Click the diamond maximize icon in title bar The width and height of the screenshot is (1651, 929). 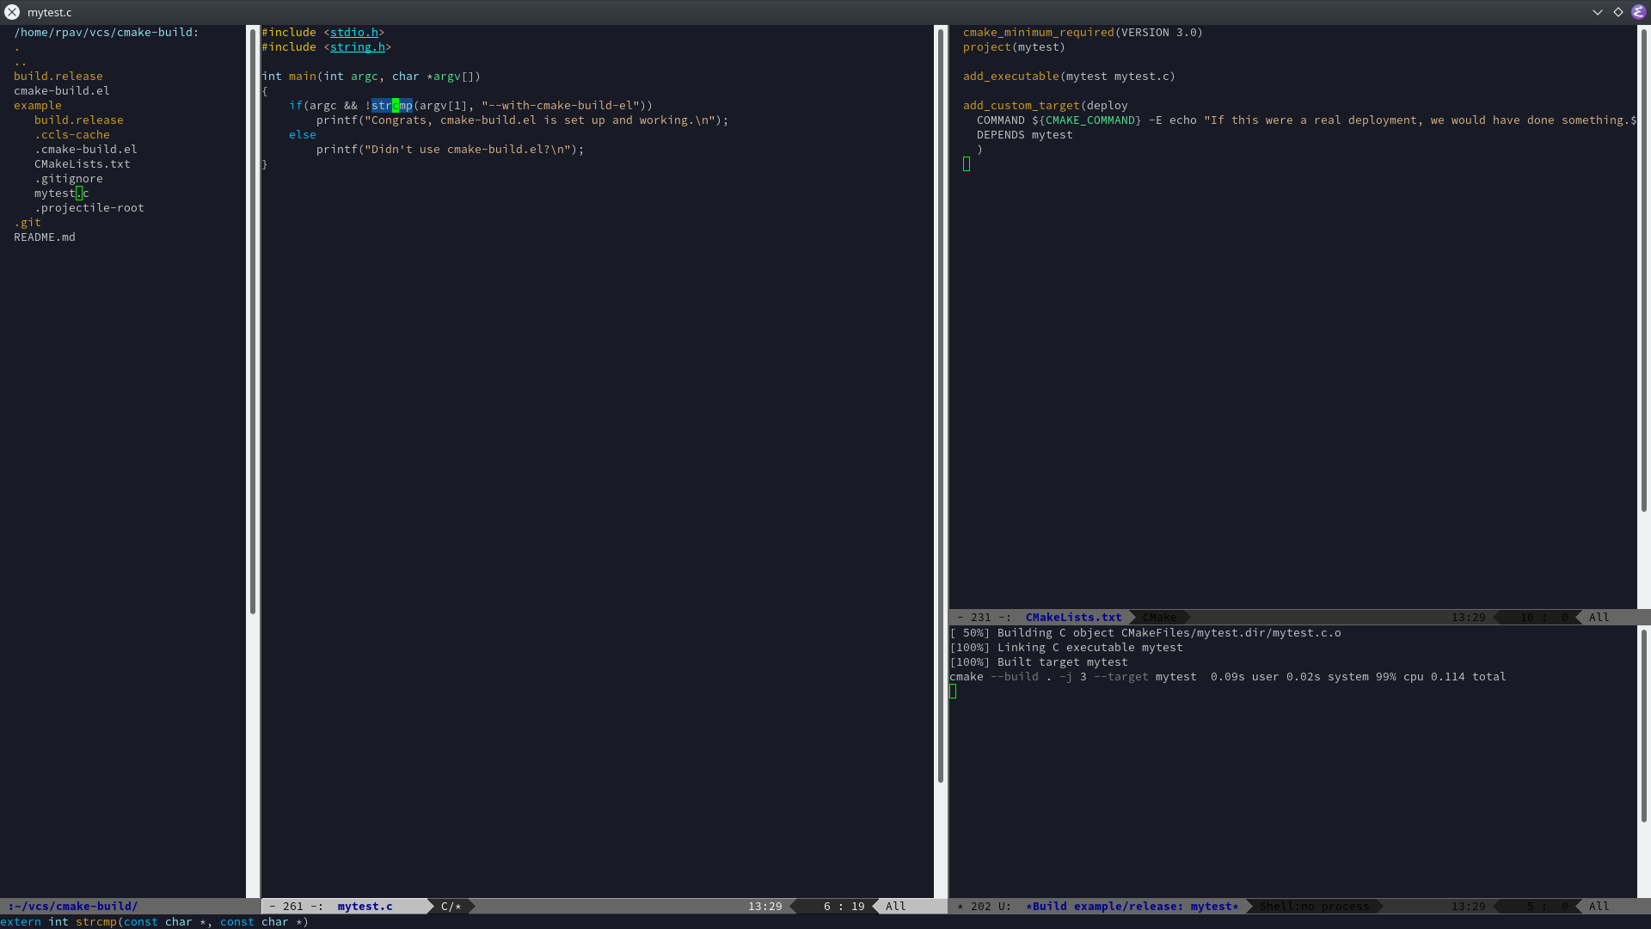pyautogui.click(x=1618, y=12)
